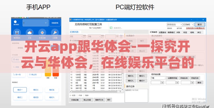This screenshot has height=108, width=214.
Task: Open the COM5 port dropdown
Action: (188, 25)
